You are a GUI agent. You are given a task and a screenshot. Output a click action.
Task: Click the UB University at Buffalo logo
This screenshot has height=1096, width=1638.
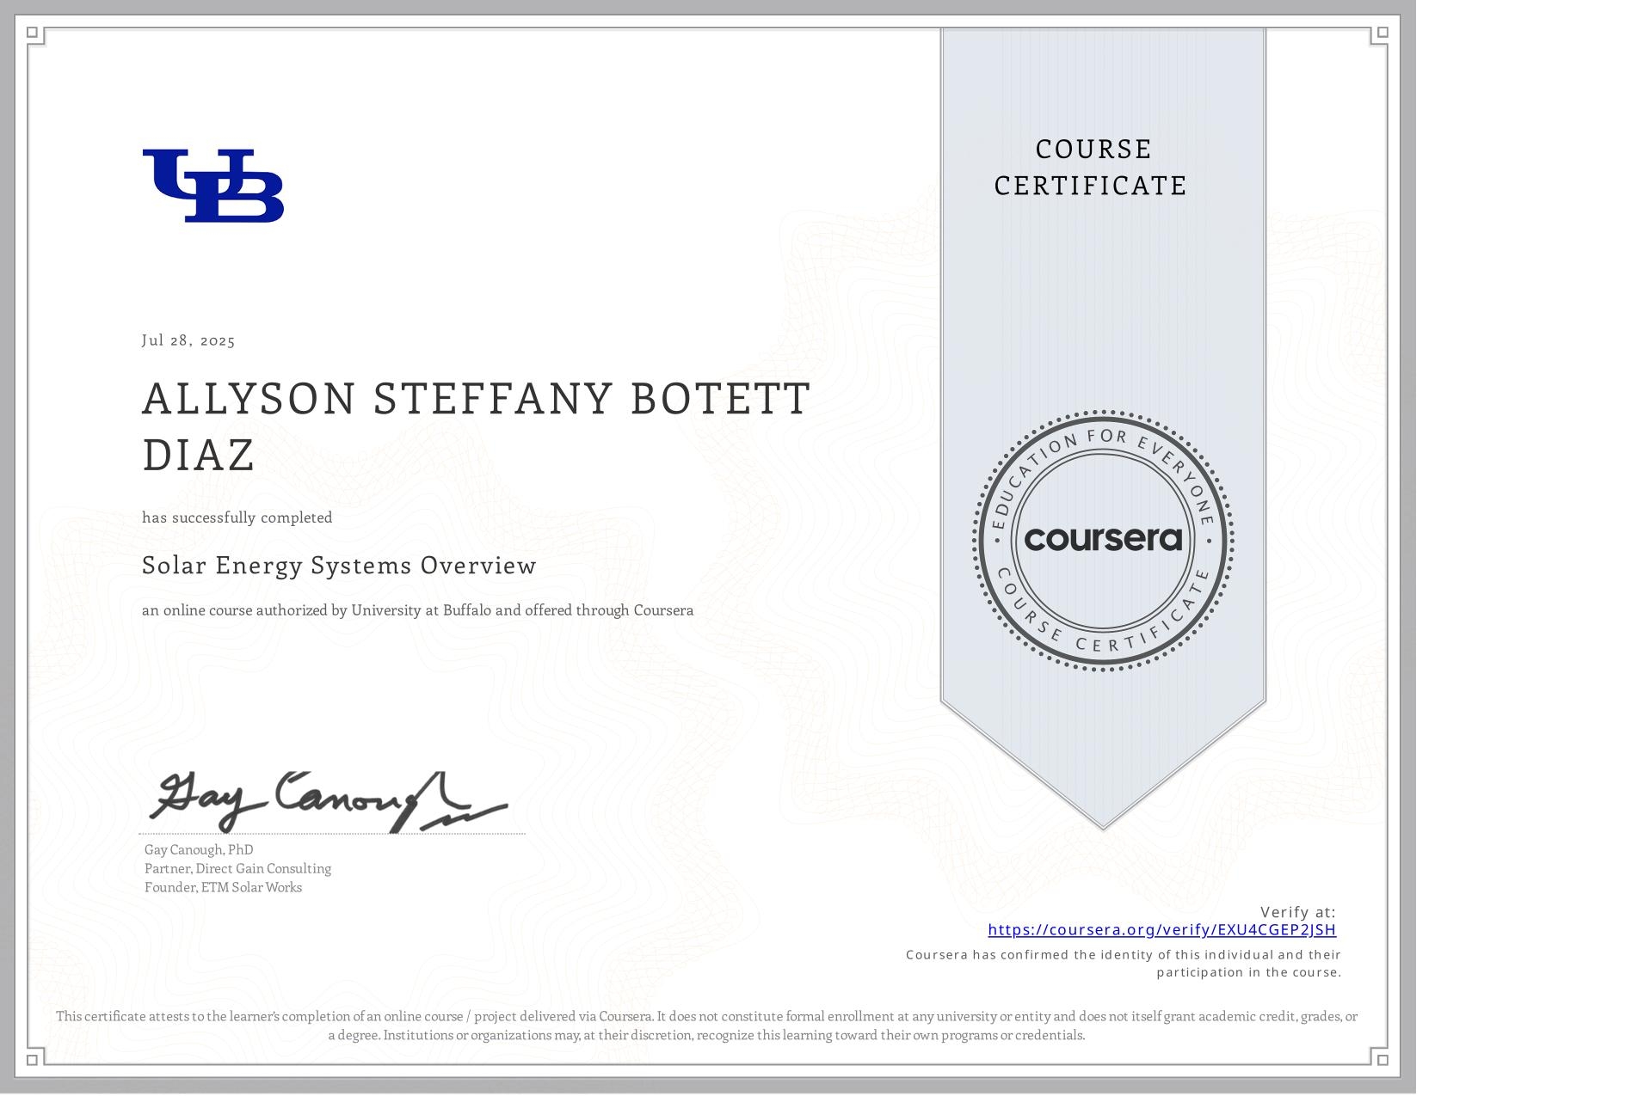click(x=213, y=186)
